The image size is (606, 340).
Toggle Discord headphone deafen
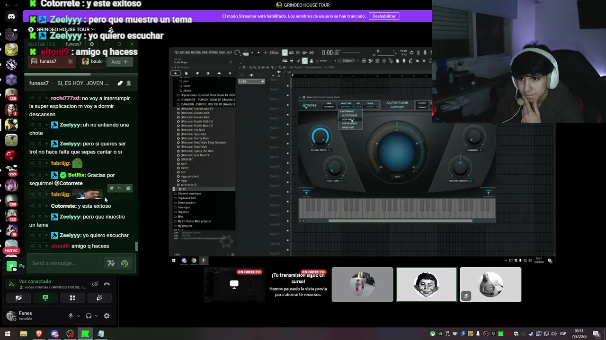(x=89, y=316)
